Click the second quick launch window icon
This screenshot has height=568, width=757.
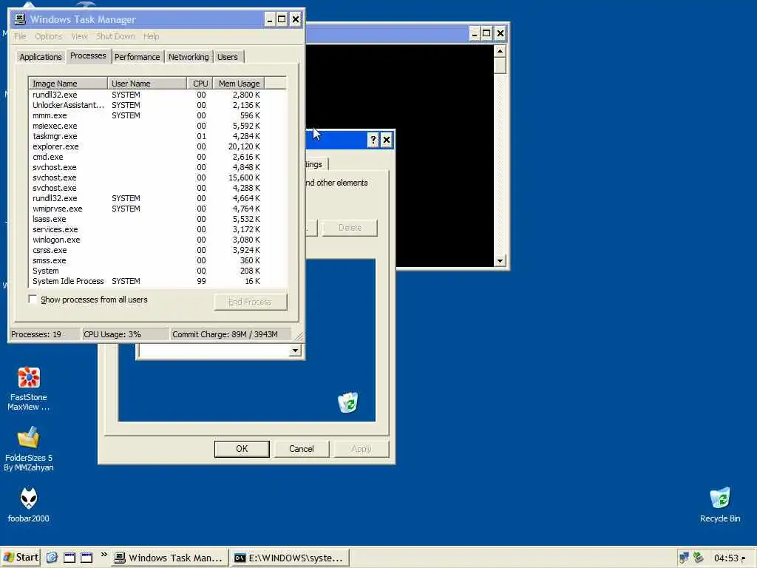click(69, 558)
